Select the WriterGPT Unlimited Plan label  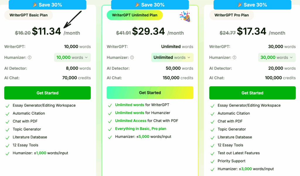point(134,15)
